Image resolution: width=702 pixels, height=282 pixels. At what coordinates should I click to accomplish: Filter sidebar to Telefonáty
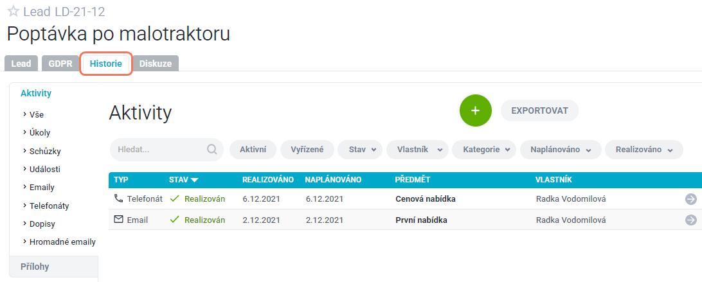[x=49, y=206]
